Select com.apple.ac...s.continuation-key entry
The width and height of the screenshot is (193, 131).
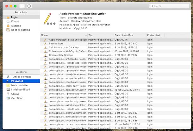pos(115,121)
